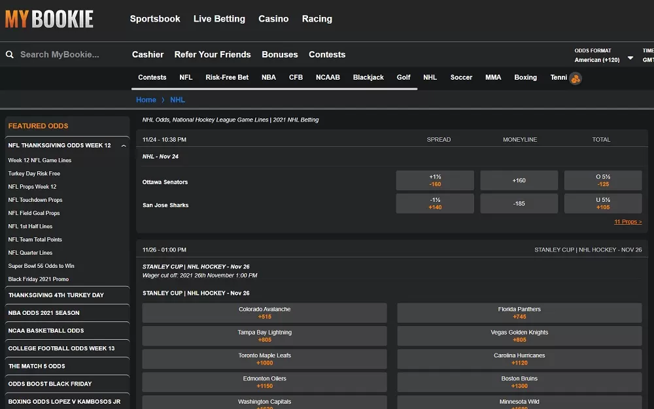The image size is (654, 409).
Task: Open NFL Quarter Lines
Action: 30,253
